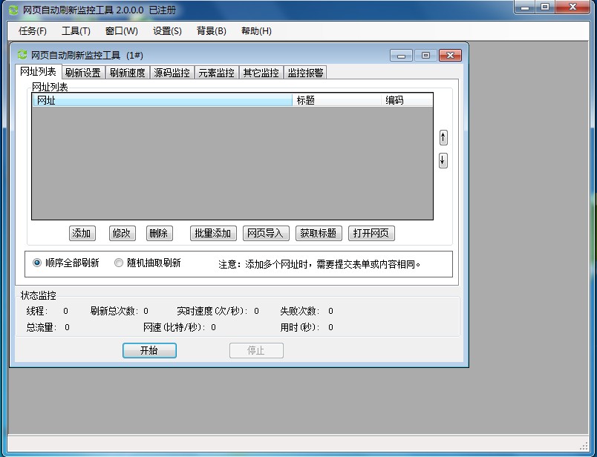Maximize the main application window
This screenshot has height=457, width=597.
(545, 7)
